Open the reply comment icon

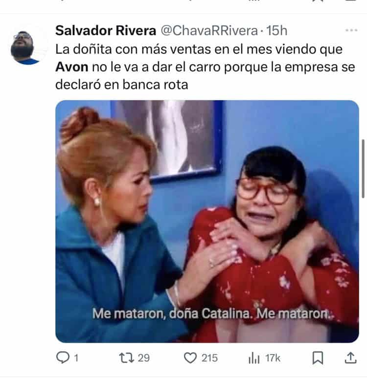pos(63,357)
